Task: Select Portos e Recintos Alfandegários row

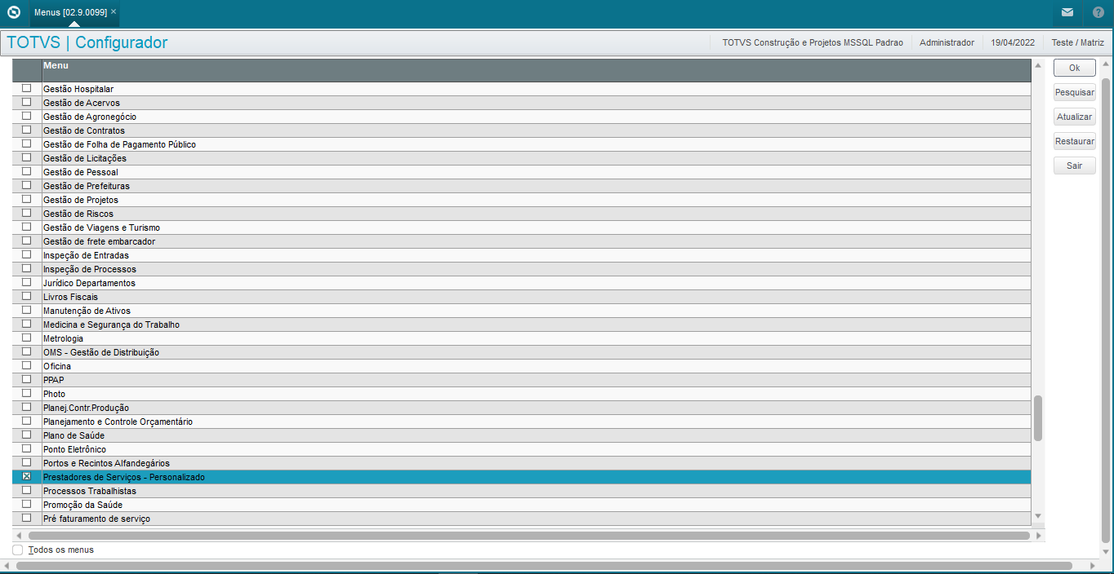Action: coord(521,463)
